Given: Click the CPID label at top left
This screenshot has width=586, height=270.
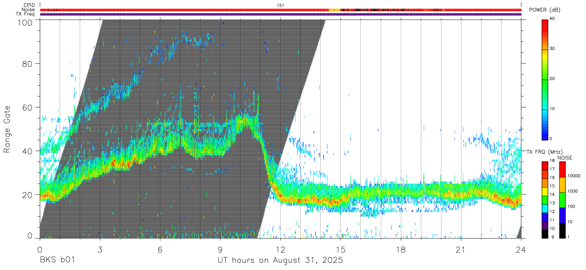Looking at the screenshot, I should tap(29, 5).
